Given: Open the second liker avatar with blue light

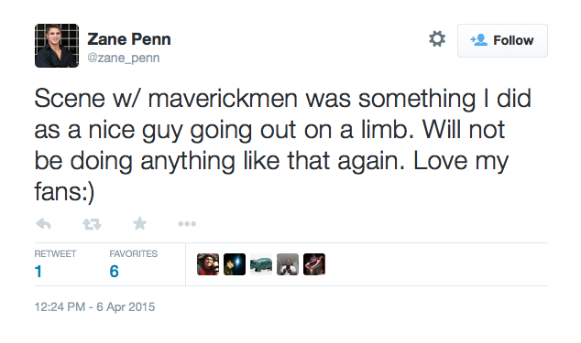Looking at the screenshot, I should [x=235, y=264].
